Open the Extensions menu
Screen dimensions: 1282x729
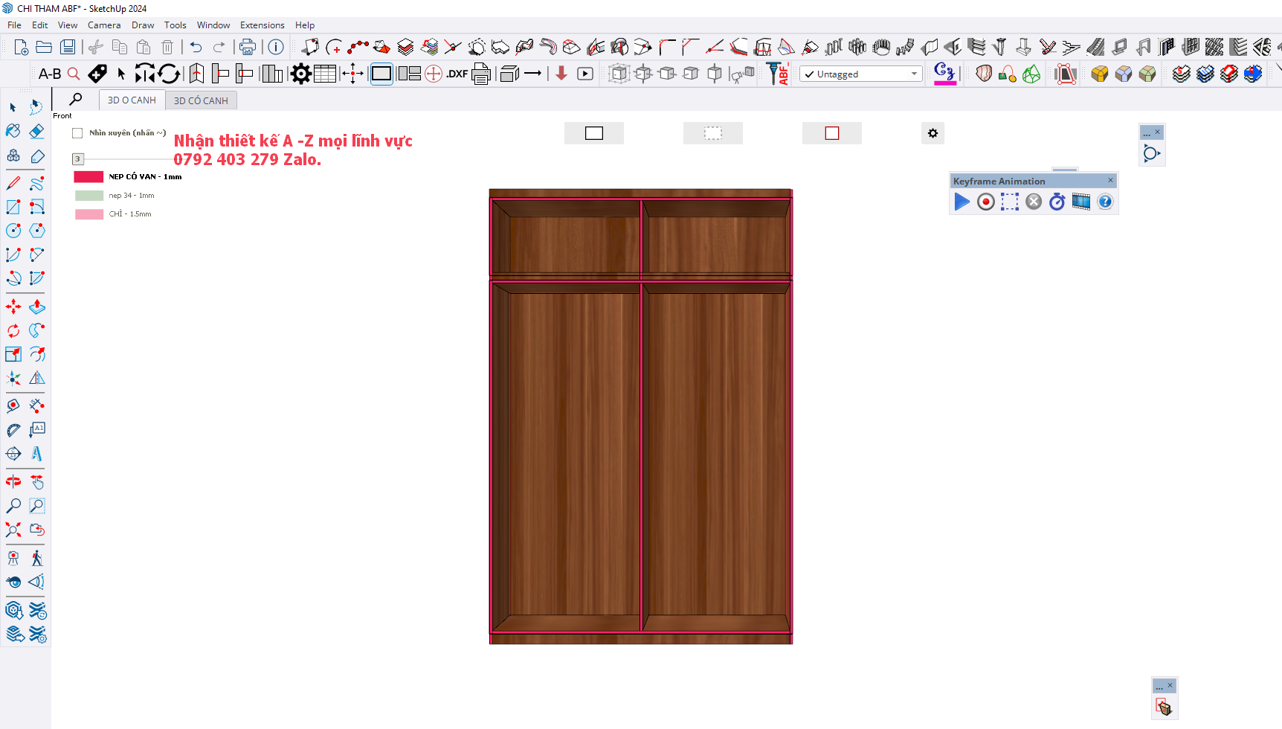262,25
